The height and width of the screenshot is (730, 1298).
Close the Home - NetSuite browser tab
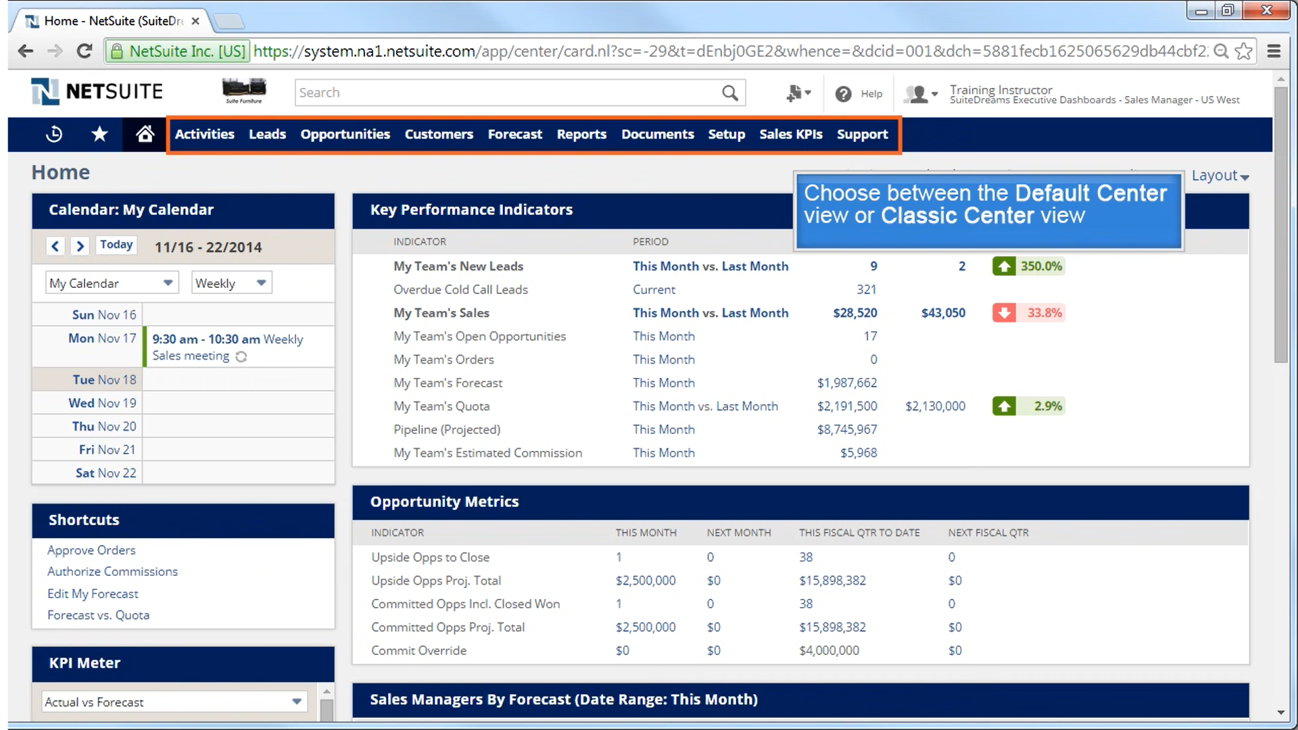(195, 21)
